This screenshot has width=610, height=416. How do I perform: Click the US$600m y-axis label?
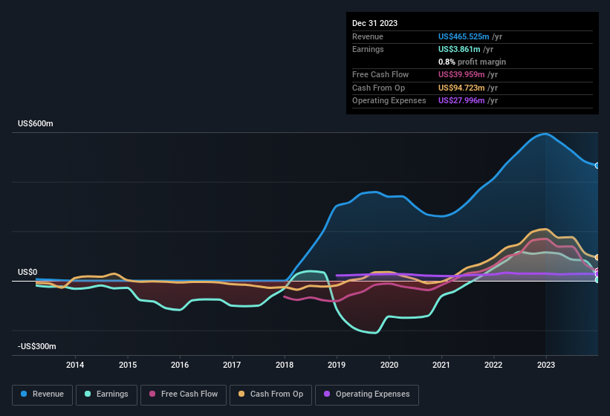36,123
